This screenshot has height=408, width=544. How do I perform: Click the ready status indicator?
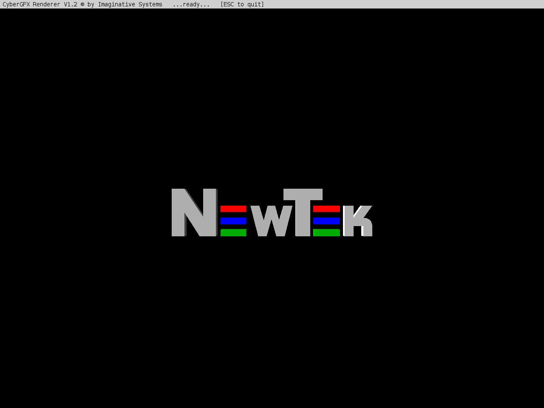coord(191,4)
